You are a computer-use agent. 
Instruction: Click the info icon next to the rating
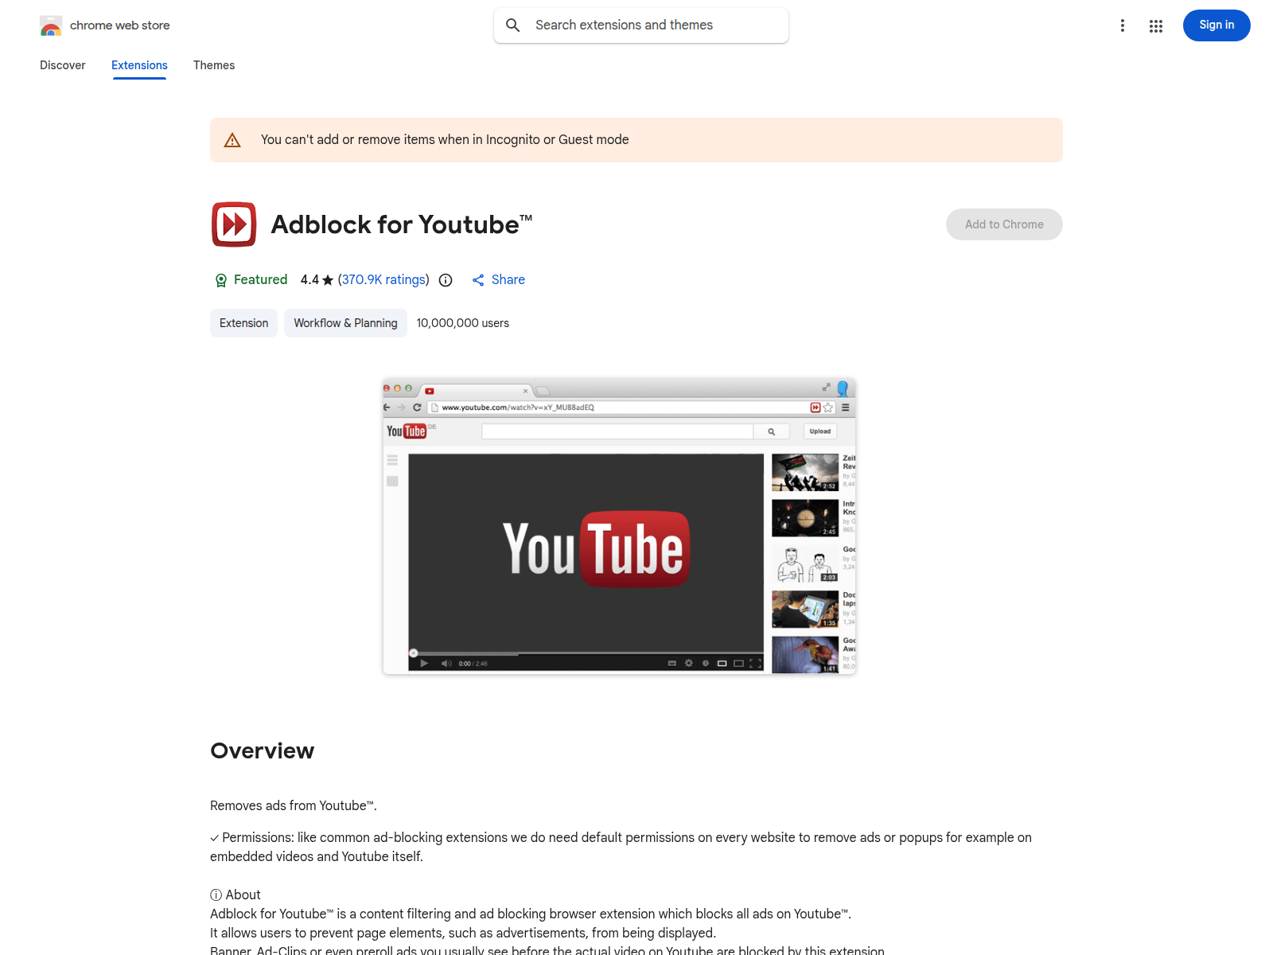[445, 280]
